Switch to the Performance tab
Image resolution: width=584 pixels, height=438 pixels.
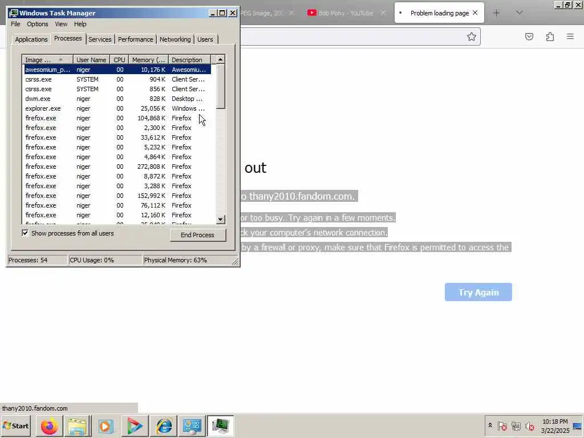[136, 39]
